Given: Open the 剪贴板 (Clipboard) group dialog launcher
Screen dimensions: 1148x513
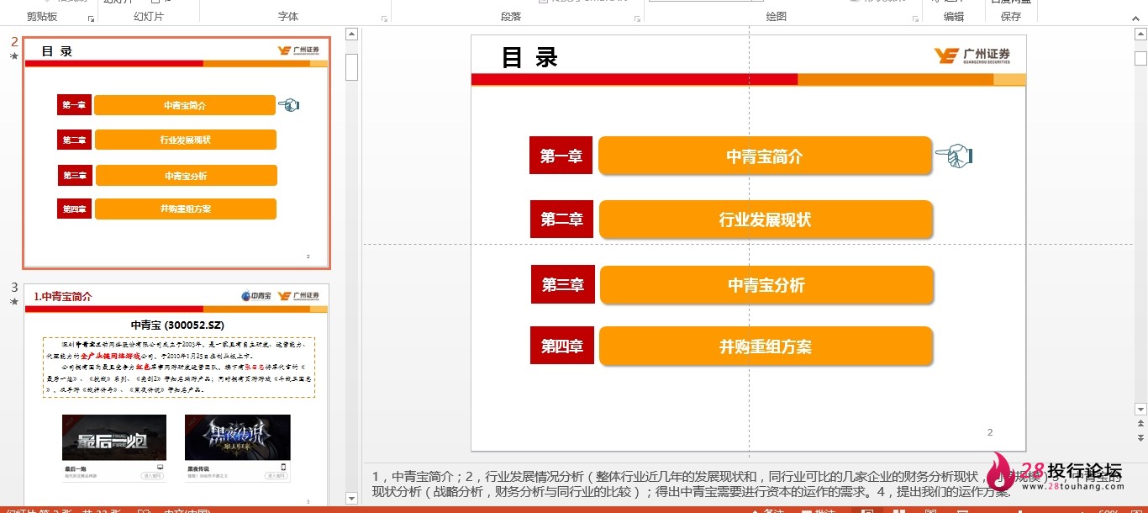Looking at the screenshot, I should pyautogui.click(x=90, y=18).
